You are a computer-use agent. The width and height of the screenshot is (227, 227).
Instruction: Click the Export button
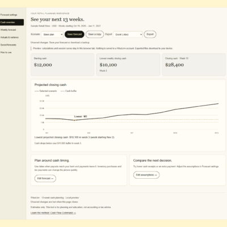150,34
